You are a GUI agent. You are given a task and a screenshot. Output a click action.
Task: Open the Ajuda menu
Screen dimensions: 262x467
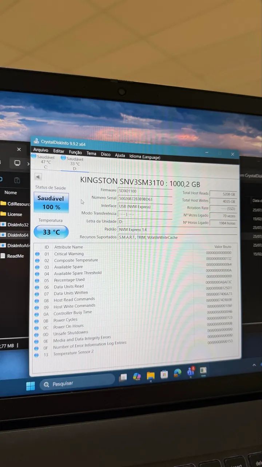click(x=120, y=155)
